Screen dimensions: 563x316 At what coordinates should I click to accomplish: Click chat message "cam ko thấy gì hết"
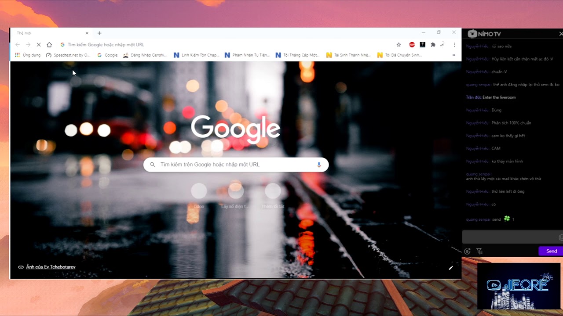508,136
